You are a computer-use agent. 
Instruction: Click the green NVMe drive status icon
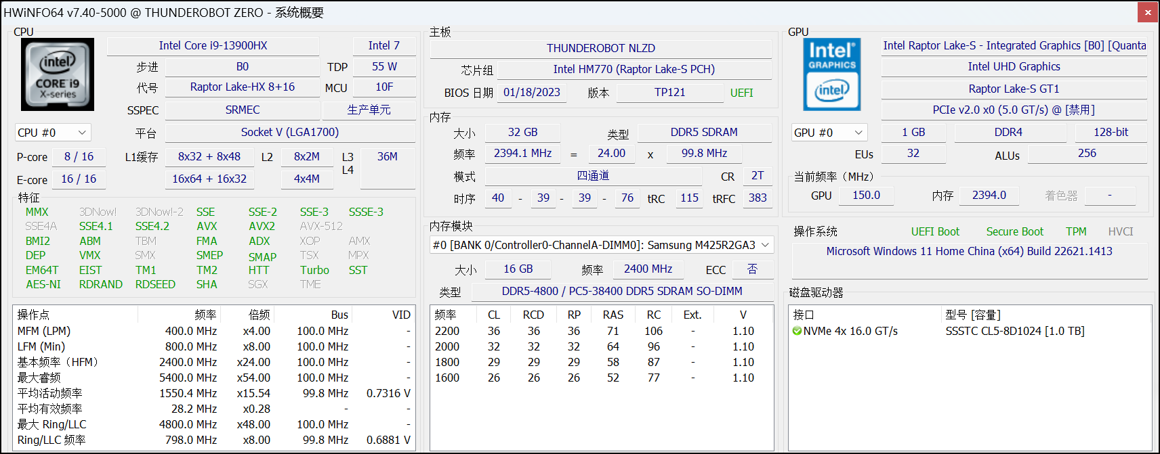tap(797, 331)
